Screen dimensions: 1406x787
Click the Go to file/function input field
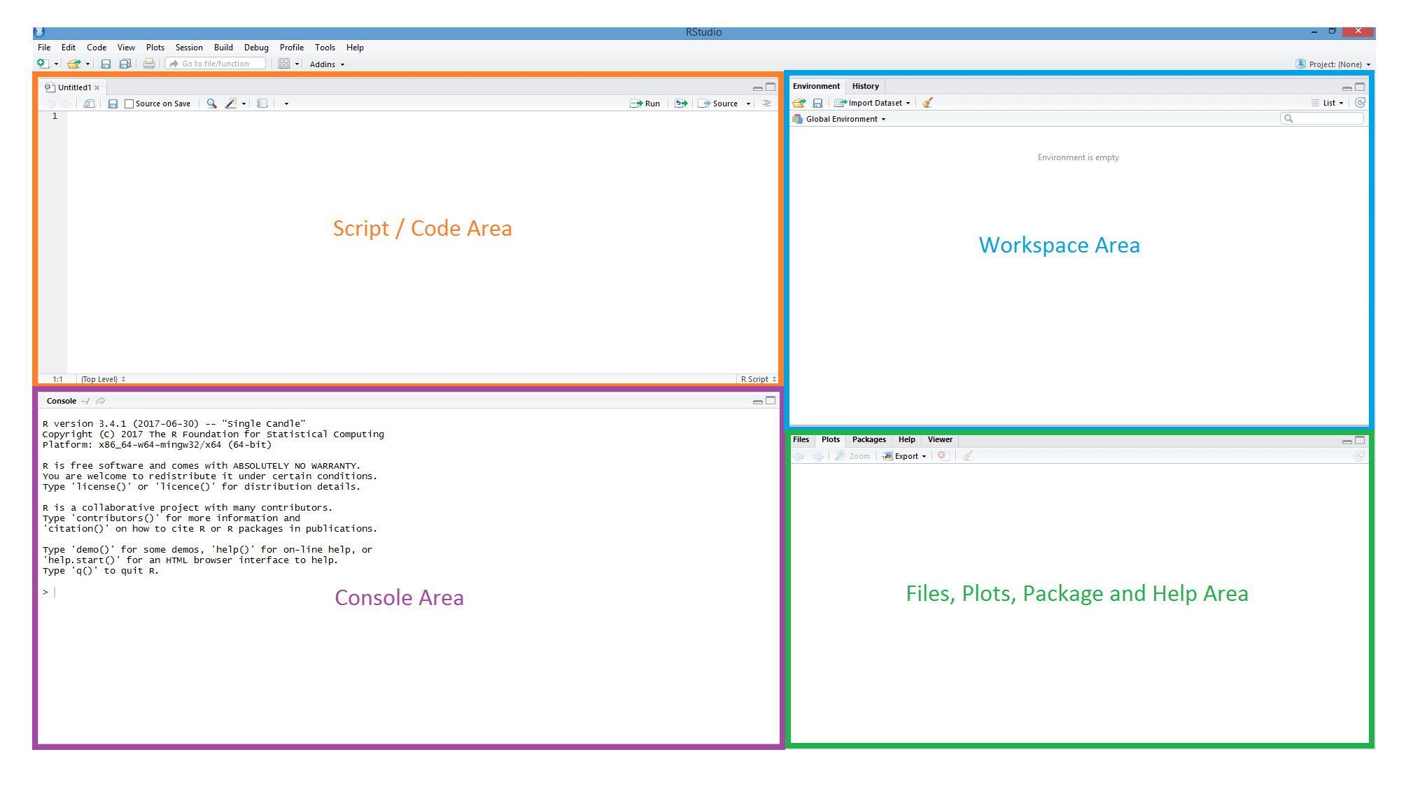coord(214,63)
